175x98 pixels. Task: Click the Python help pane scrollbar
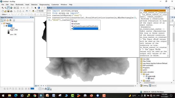coord(168,28)
